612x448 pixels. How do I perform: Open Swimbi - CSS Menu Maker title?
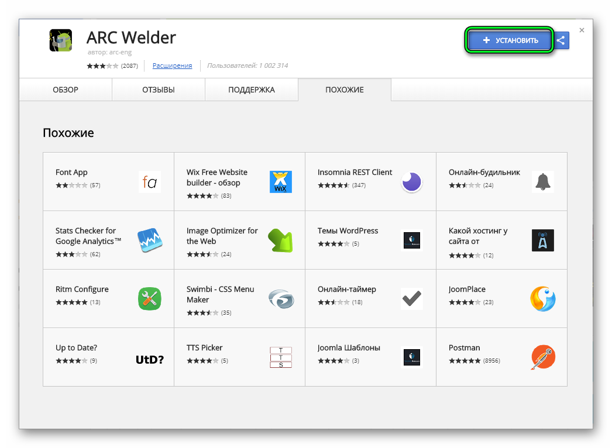220,295
